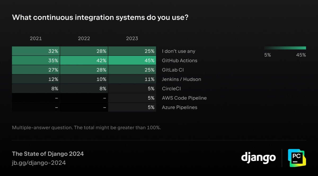The width and height of the screenshot is (318, 176).
Task: Click the 2022 GitLab CI value
Action: (x=84, y=70)
